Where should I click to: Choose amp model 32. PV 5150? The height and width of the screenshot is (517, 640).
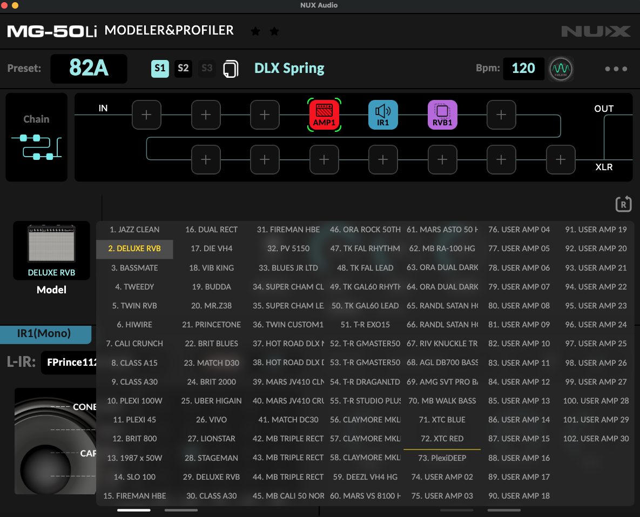[288, 249]
